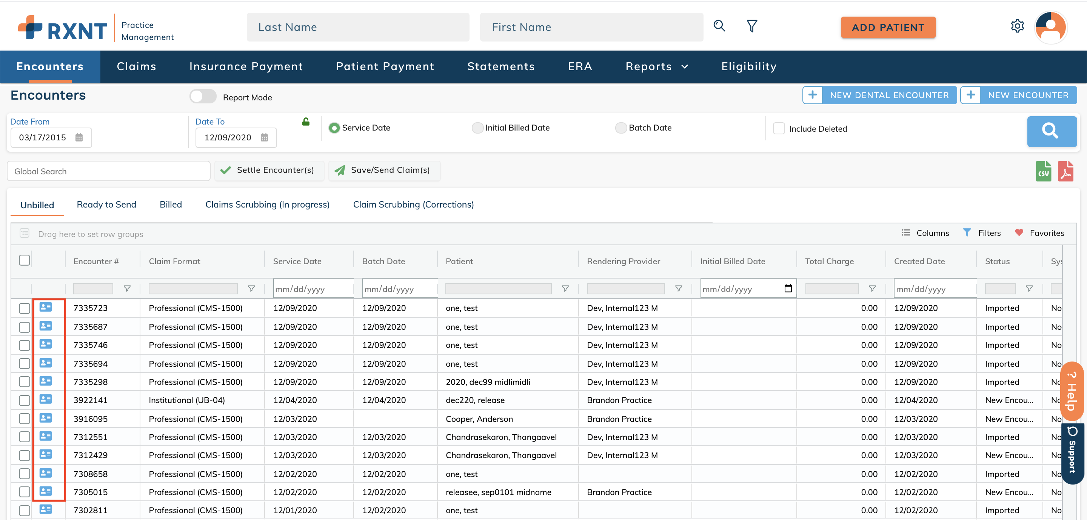This screenshot has height=520, width=1087.
Task: Open patient card icon for encounter 7335723
Action: (x=46, y=308)
